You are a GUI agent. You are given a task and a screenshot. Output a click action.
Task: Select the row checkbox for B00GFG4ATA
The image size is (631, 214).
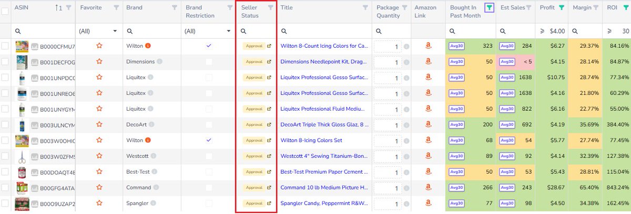click(x=5, y=188)
